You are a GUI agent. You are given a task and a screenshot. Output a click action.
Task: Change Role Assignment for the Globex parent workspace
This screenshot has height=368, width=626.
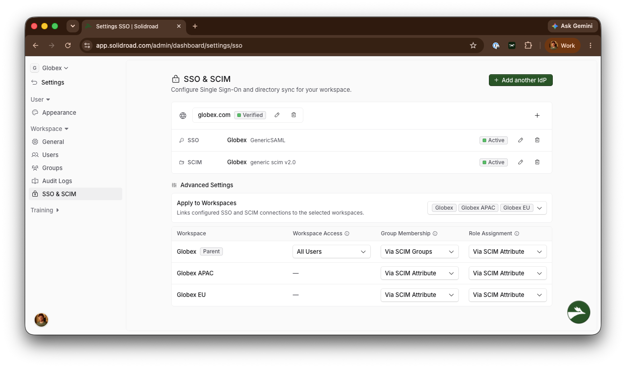coord(508,251)
